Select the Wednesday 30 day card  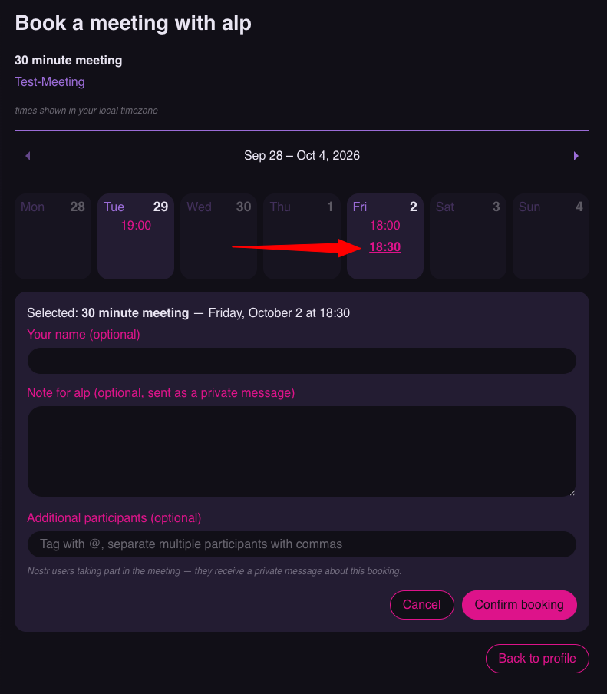pos(219,236)
